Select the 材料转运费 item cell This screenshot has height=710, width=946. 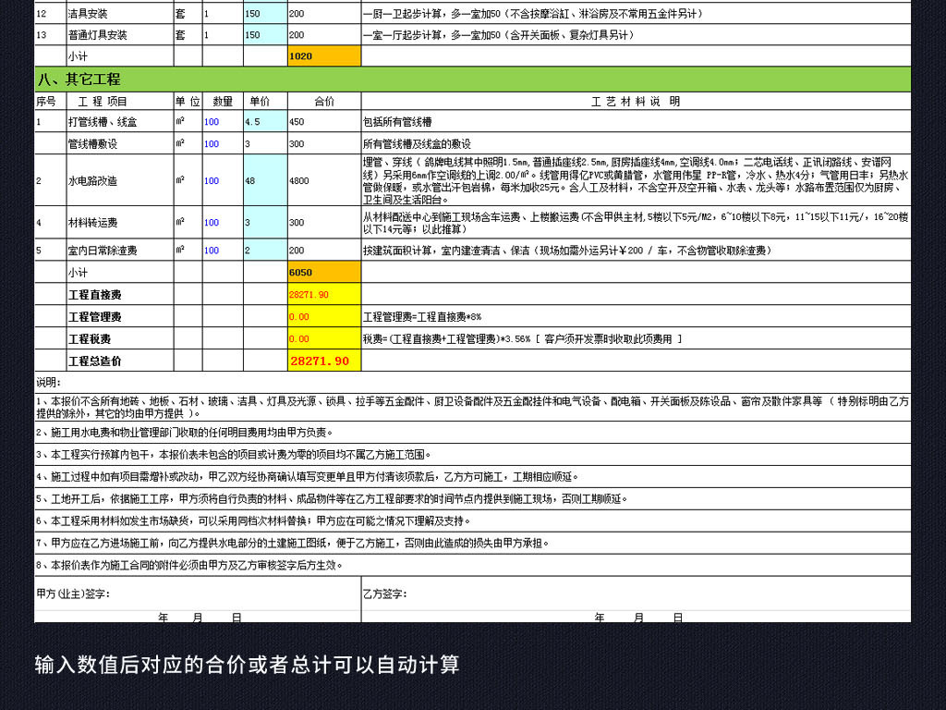120,222
